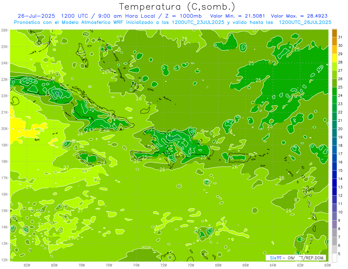Click the legend swatch between 27 and 28

(x=334, y=66)
